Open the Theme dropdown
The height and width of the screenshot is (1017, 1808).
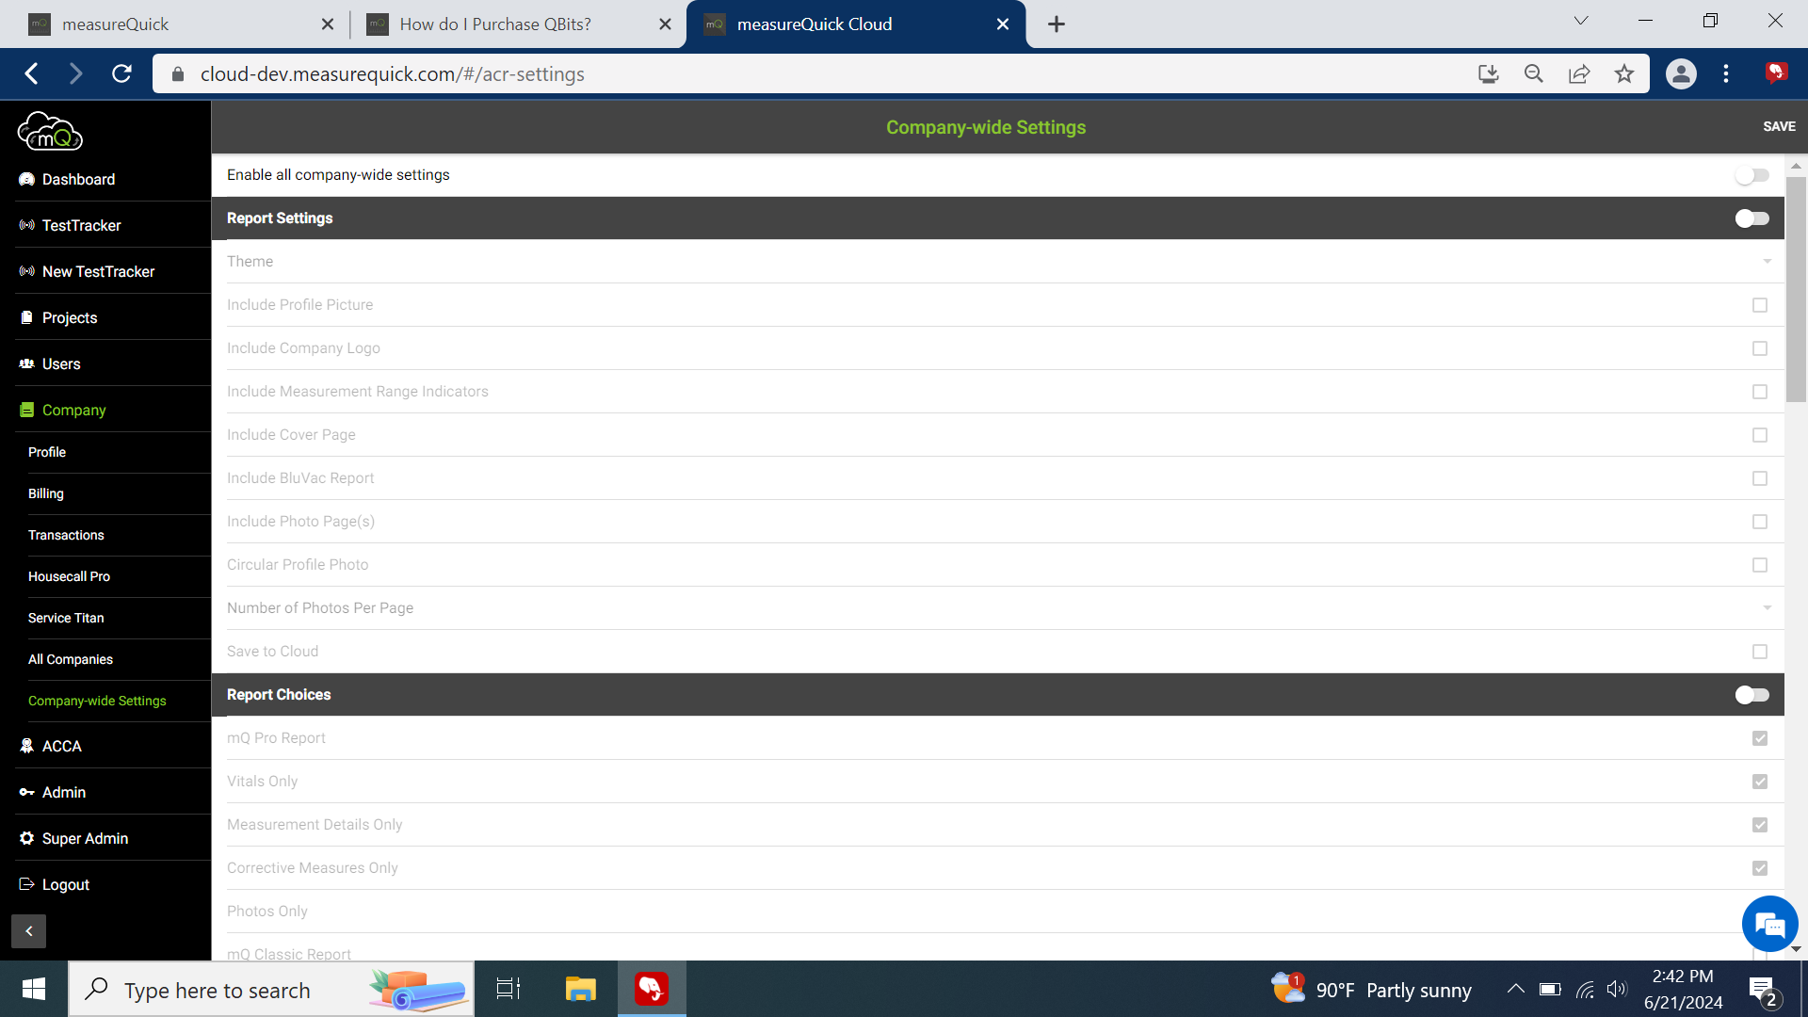pos(999,262)
